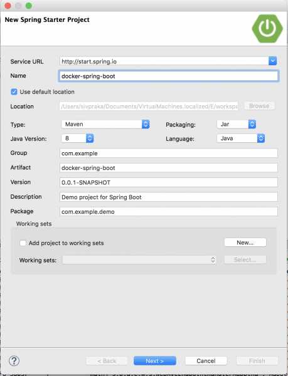The height and width of the screenshot is (376, 288).
Task: Click the New Spring Starter Project title
Action: click(47, 19)
